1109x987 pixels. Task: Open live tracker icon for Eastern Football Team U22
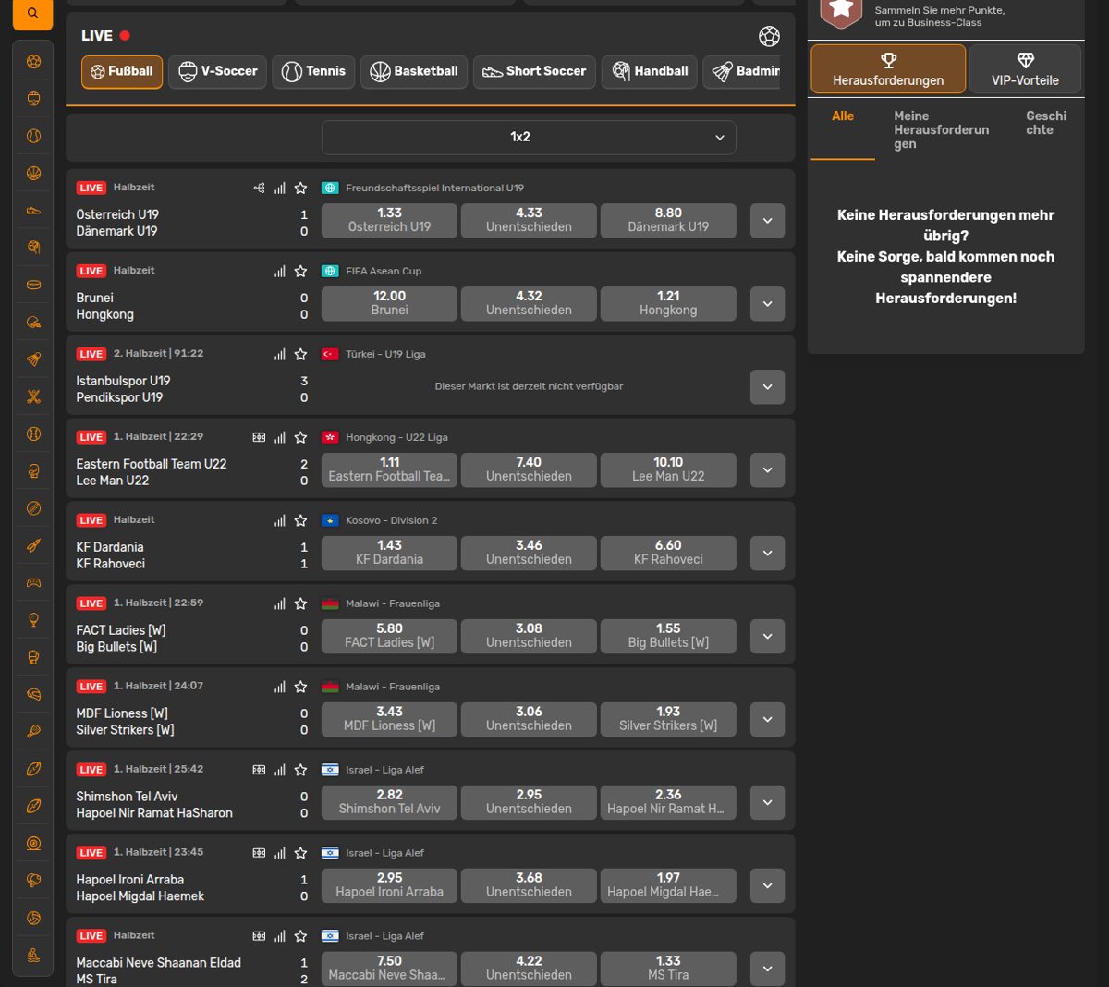[259, 437]
